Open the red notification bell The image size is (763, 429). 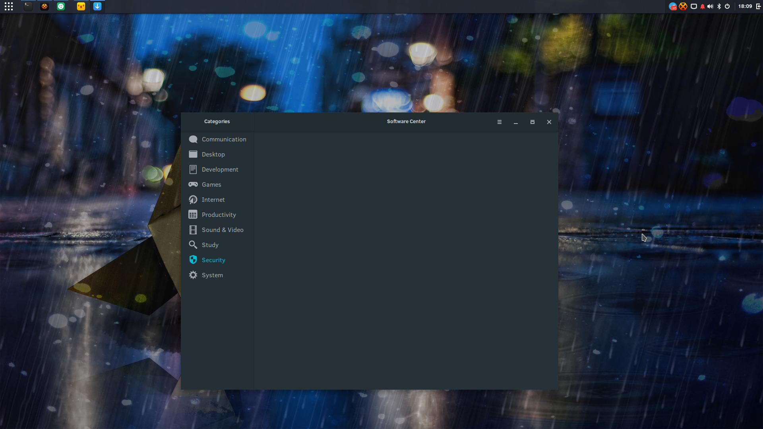(703, 6)
